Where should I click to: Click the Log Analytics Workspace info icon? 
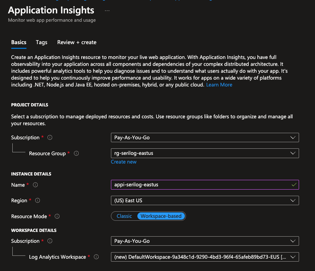pyautogui.click(x=96, y=257)
